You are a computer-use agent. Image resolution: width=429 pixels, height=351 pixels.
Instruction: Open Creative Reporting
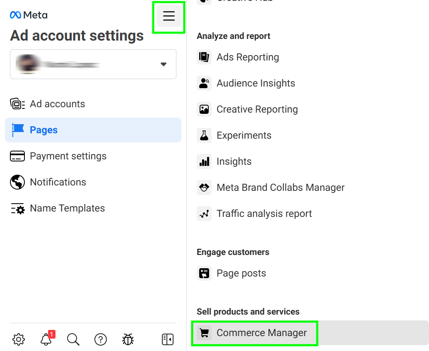pyautogui.click(x=257, y=109)
